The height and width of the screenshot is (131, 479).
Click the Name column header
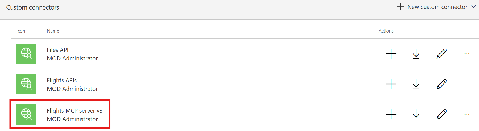tap(53, 31)
